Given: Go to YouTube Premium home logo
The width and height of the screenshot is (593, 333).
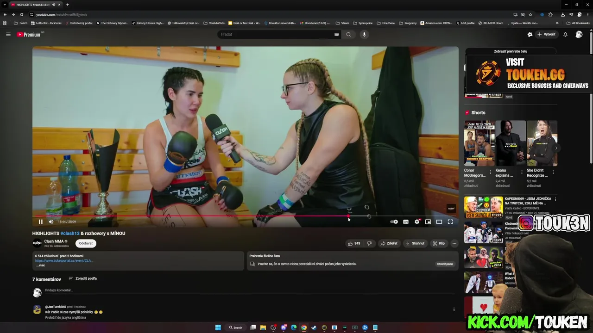Looking at the screenshot, I should [30, 34].
